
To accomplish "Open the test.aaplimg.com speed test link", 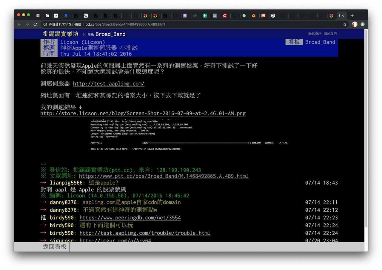I will (x=109, y=84).
